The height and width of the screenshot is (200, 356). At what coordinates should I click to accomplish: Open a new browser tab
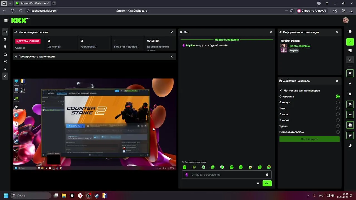pyautogui.click(x=54, y=3)
